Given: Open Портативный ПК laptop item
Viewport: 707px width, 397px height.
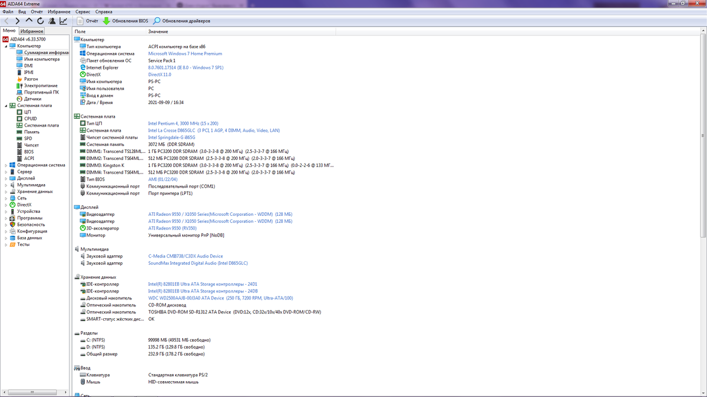Looking at the screenshot, I should tap(38, 92).
